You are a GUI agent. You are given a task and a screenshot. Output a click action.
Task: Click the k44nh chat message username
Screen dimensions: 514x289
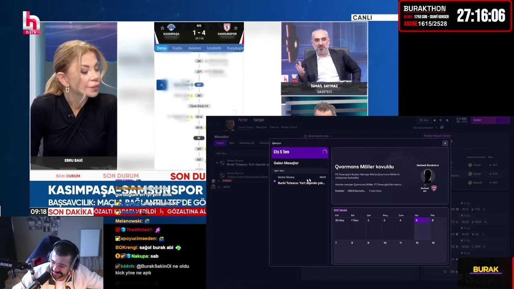[128, 266]
